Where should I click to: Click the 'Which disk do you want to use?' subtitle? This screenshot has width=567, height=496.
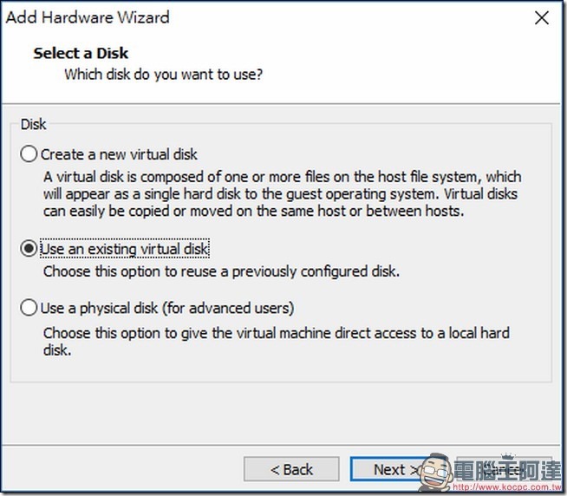point(164,75)
